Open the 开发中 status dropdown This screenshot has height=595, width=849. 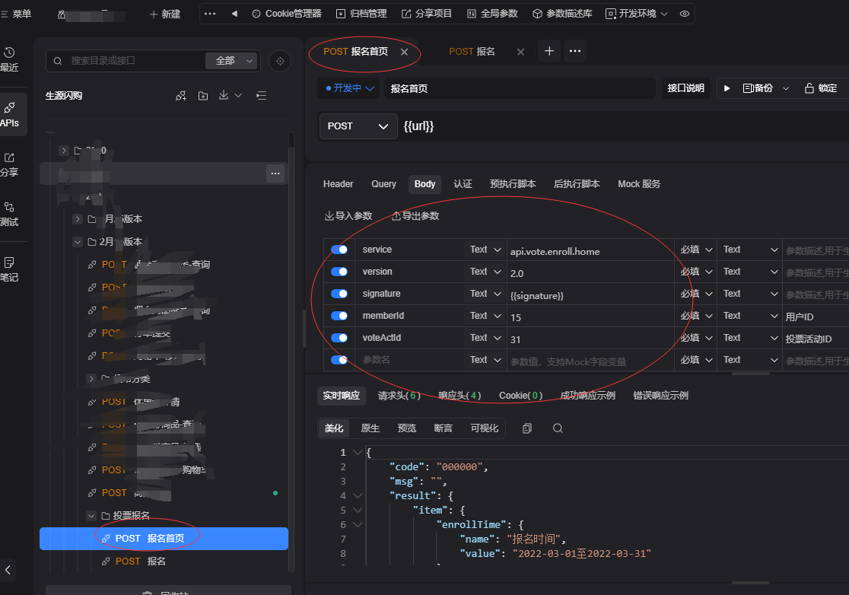tap(350, 88)
